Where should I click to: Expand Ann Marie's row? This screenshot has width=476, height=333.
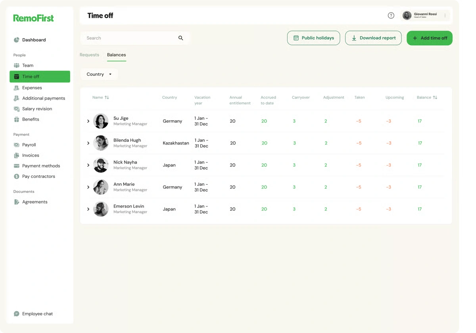click(x=88, y=187)
